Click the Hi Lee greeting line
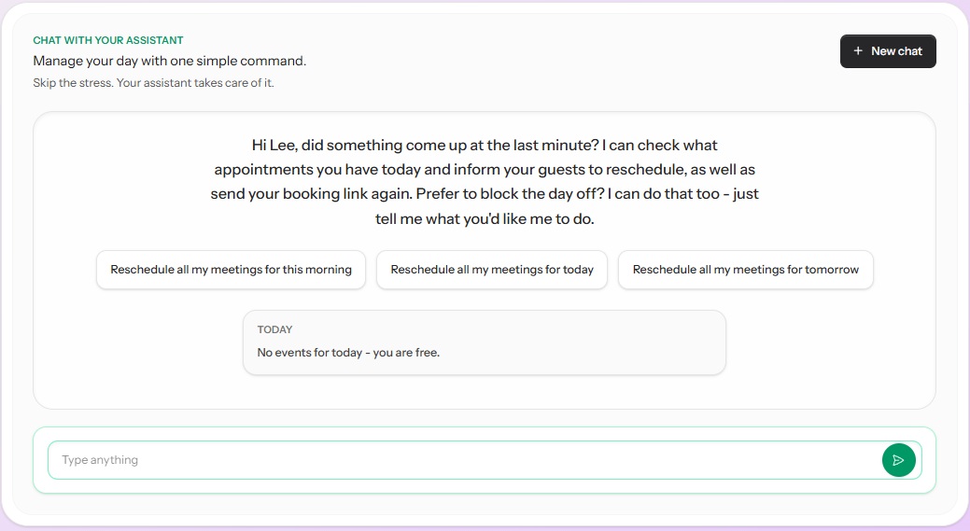 pyautogui.click(x=485, y=146)
